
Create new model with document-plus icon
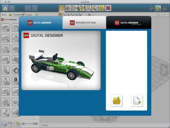137,101
